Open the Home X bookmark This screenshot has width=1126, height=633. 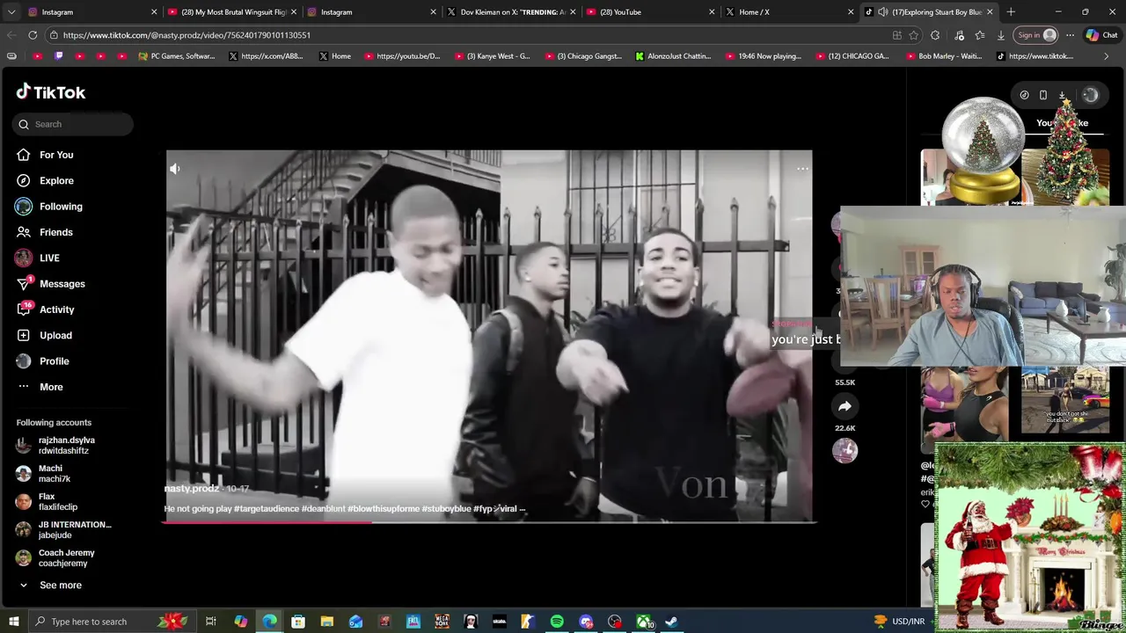pyautogui.click(x=334, y=56)
